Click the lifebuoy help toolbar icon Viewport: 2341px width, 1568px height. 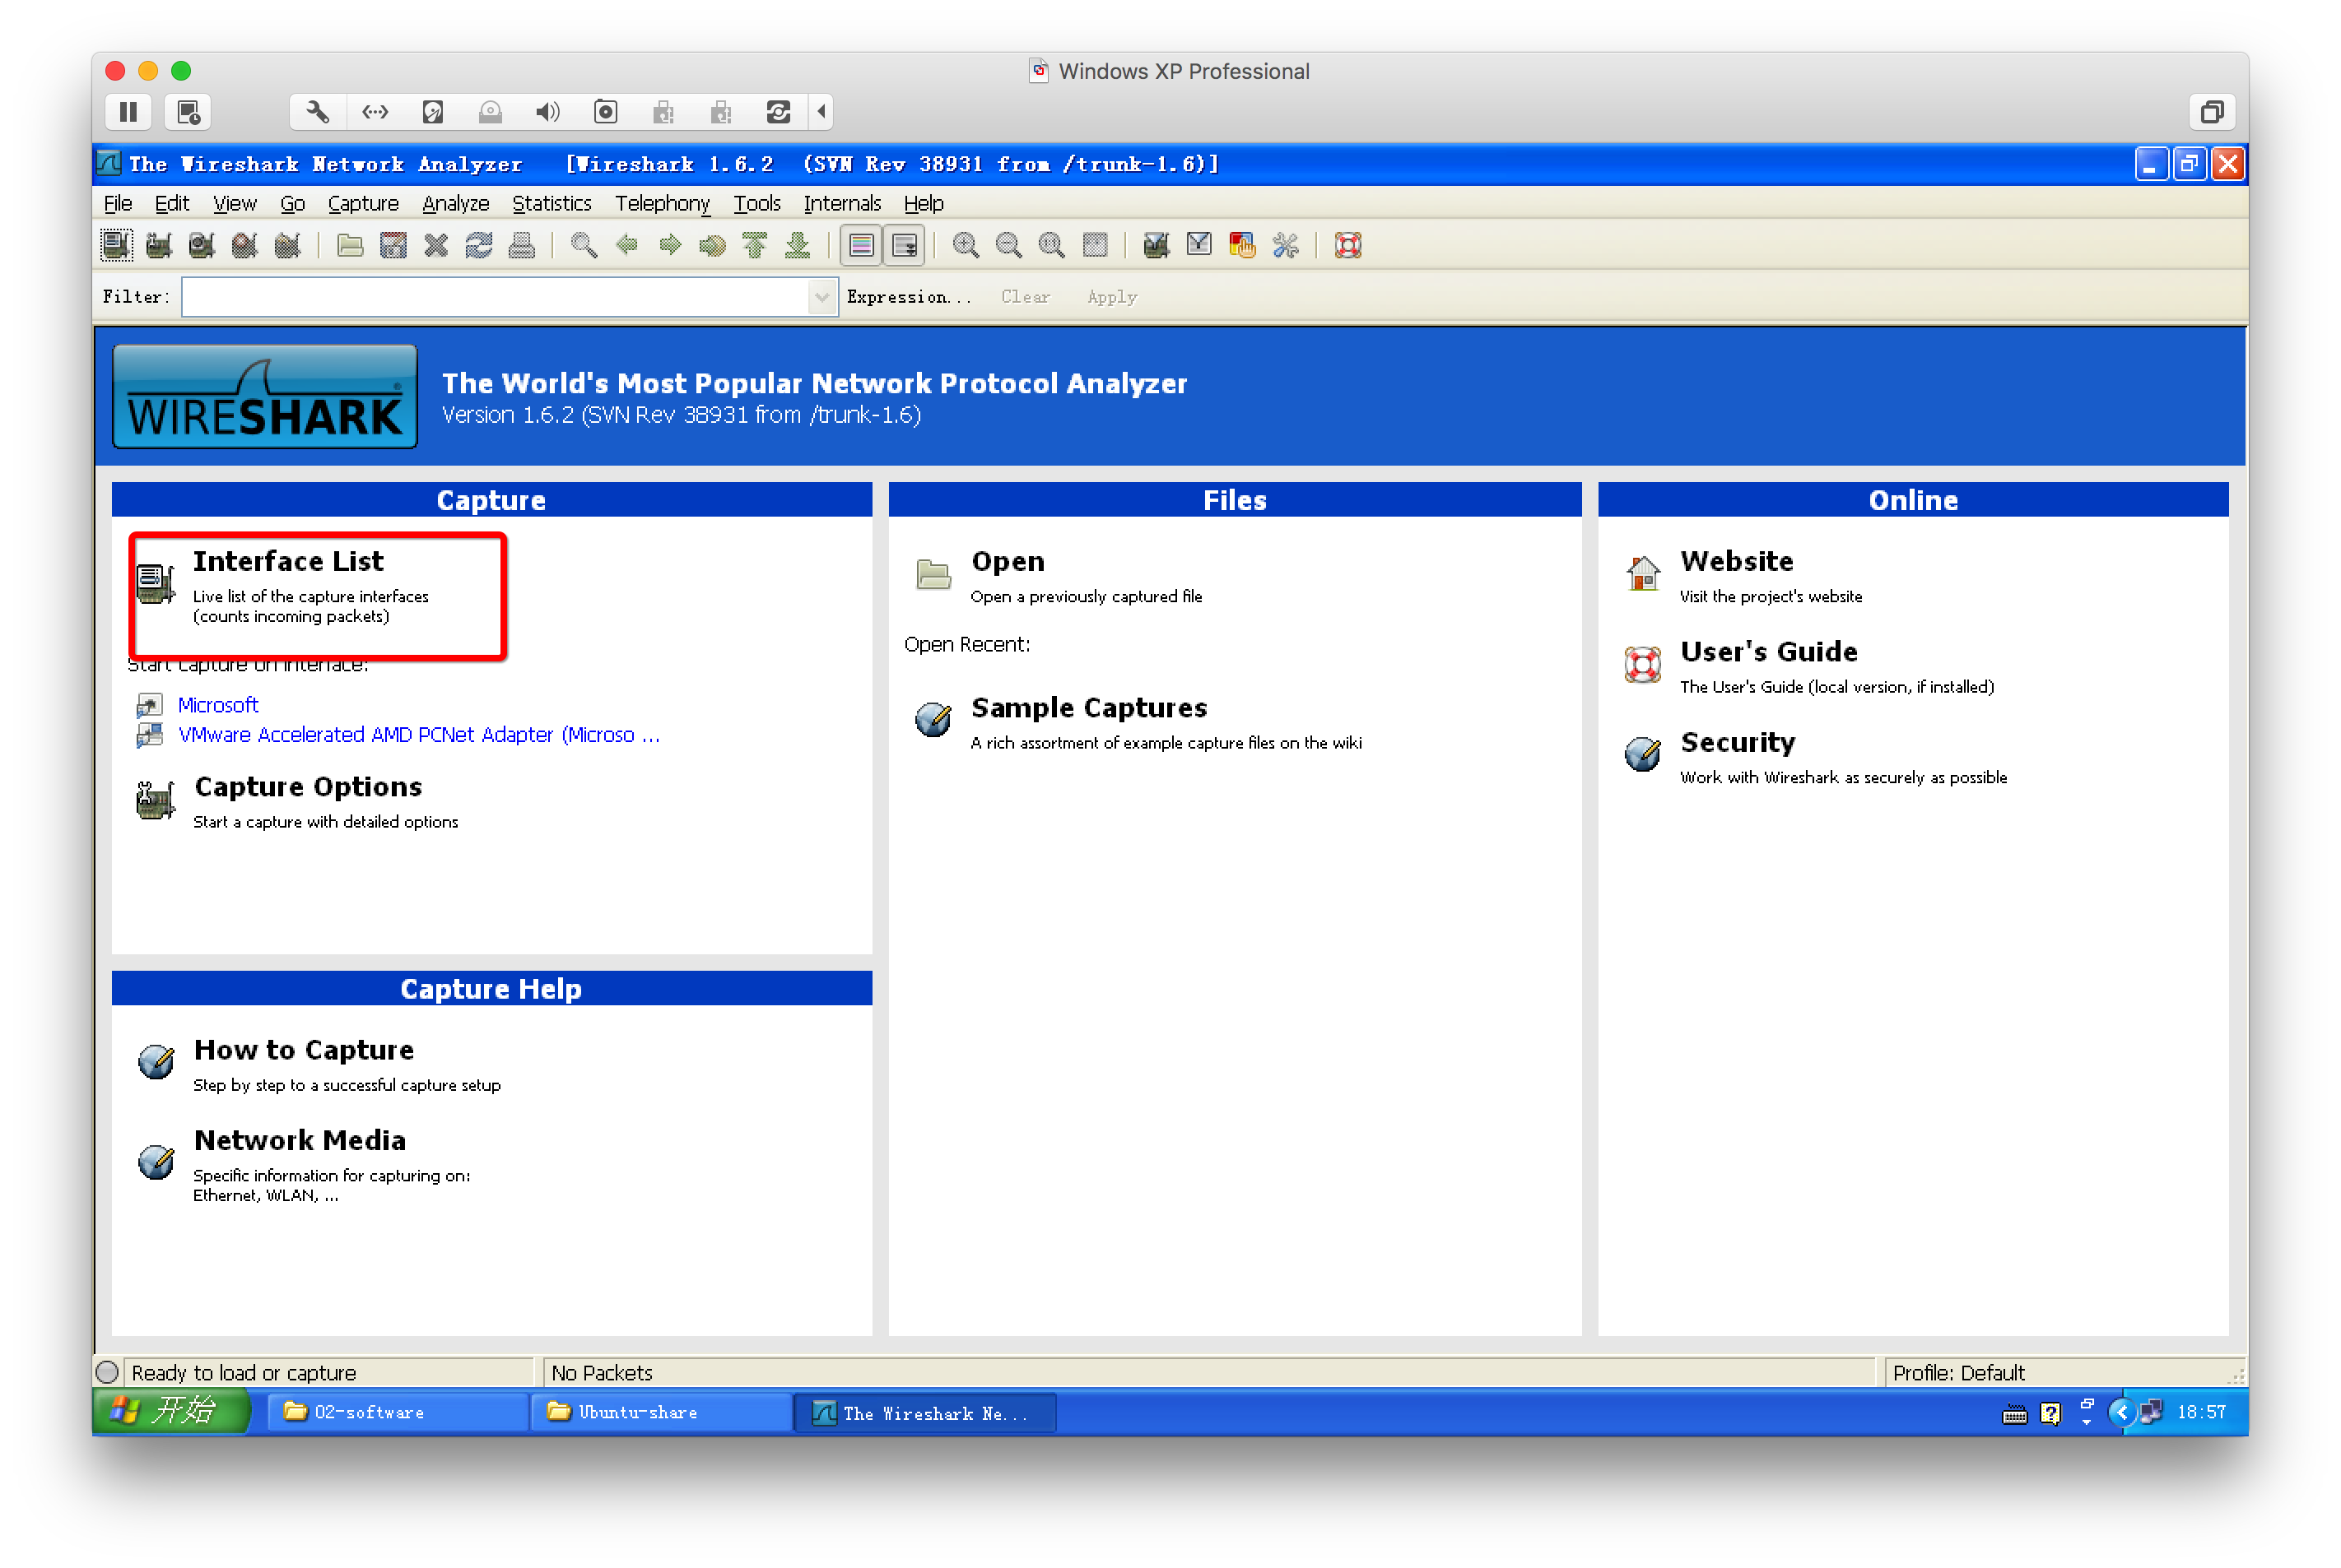[x=1347, y=245]
